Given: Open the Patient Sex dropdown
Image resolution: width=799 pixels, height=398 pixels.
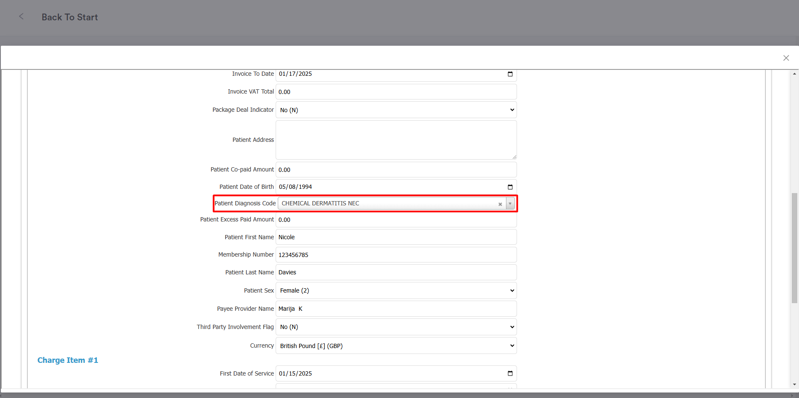Looking at the screenshot, I should [x=396, y=290].
